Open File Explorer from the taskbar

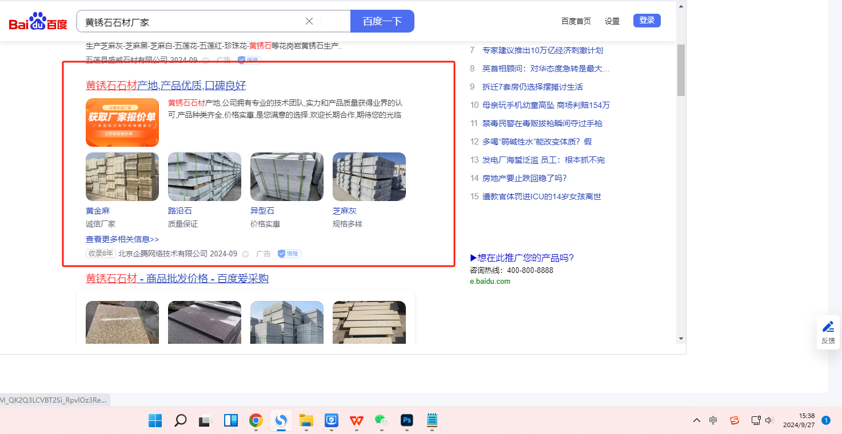pyautogui.click(x=306, y=421)
